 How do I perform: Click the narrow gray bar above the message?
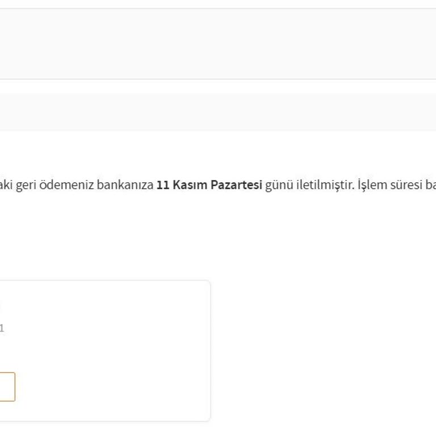click(x=218, y=112)
